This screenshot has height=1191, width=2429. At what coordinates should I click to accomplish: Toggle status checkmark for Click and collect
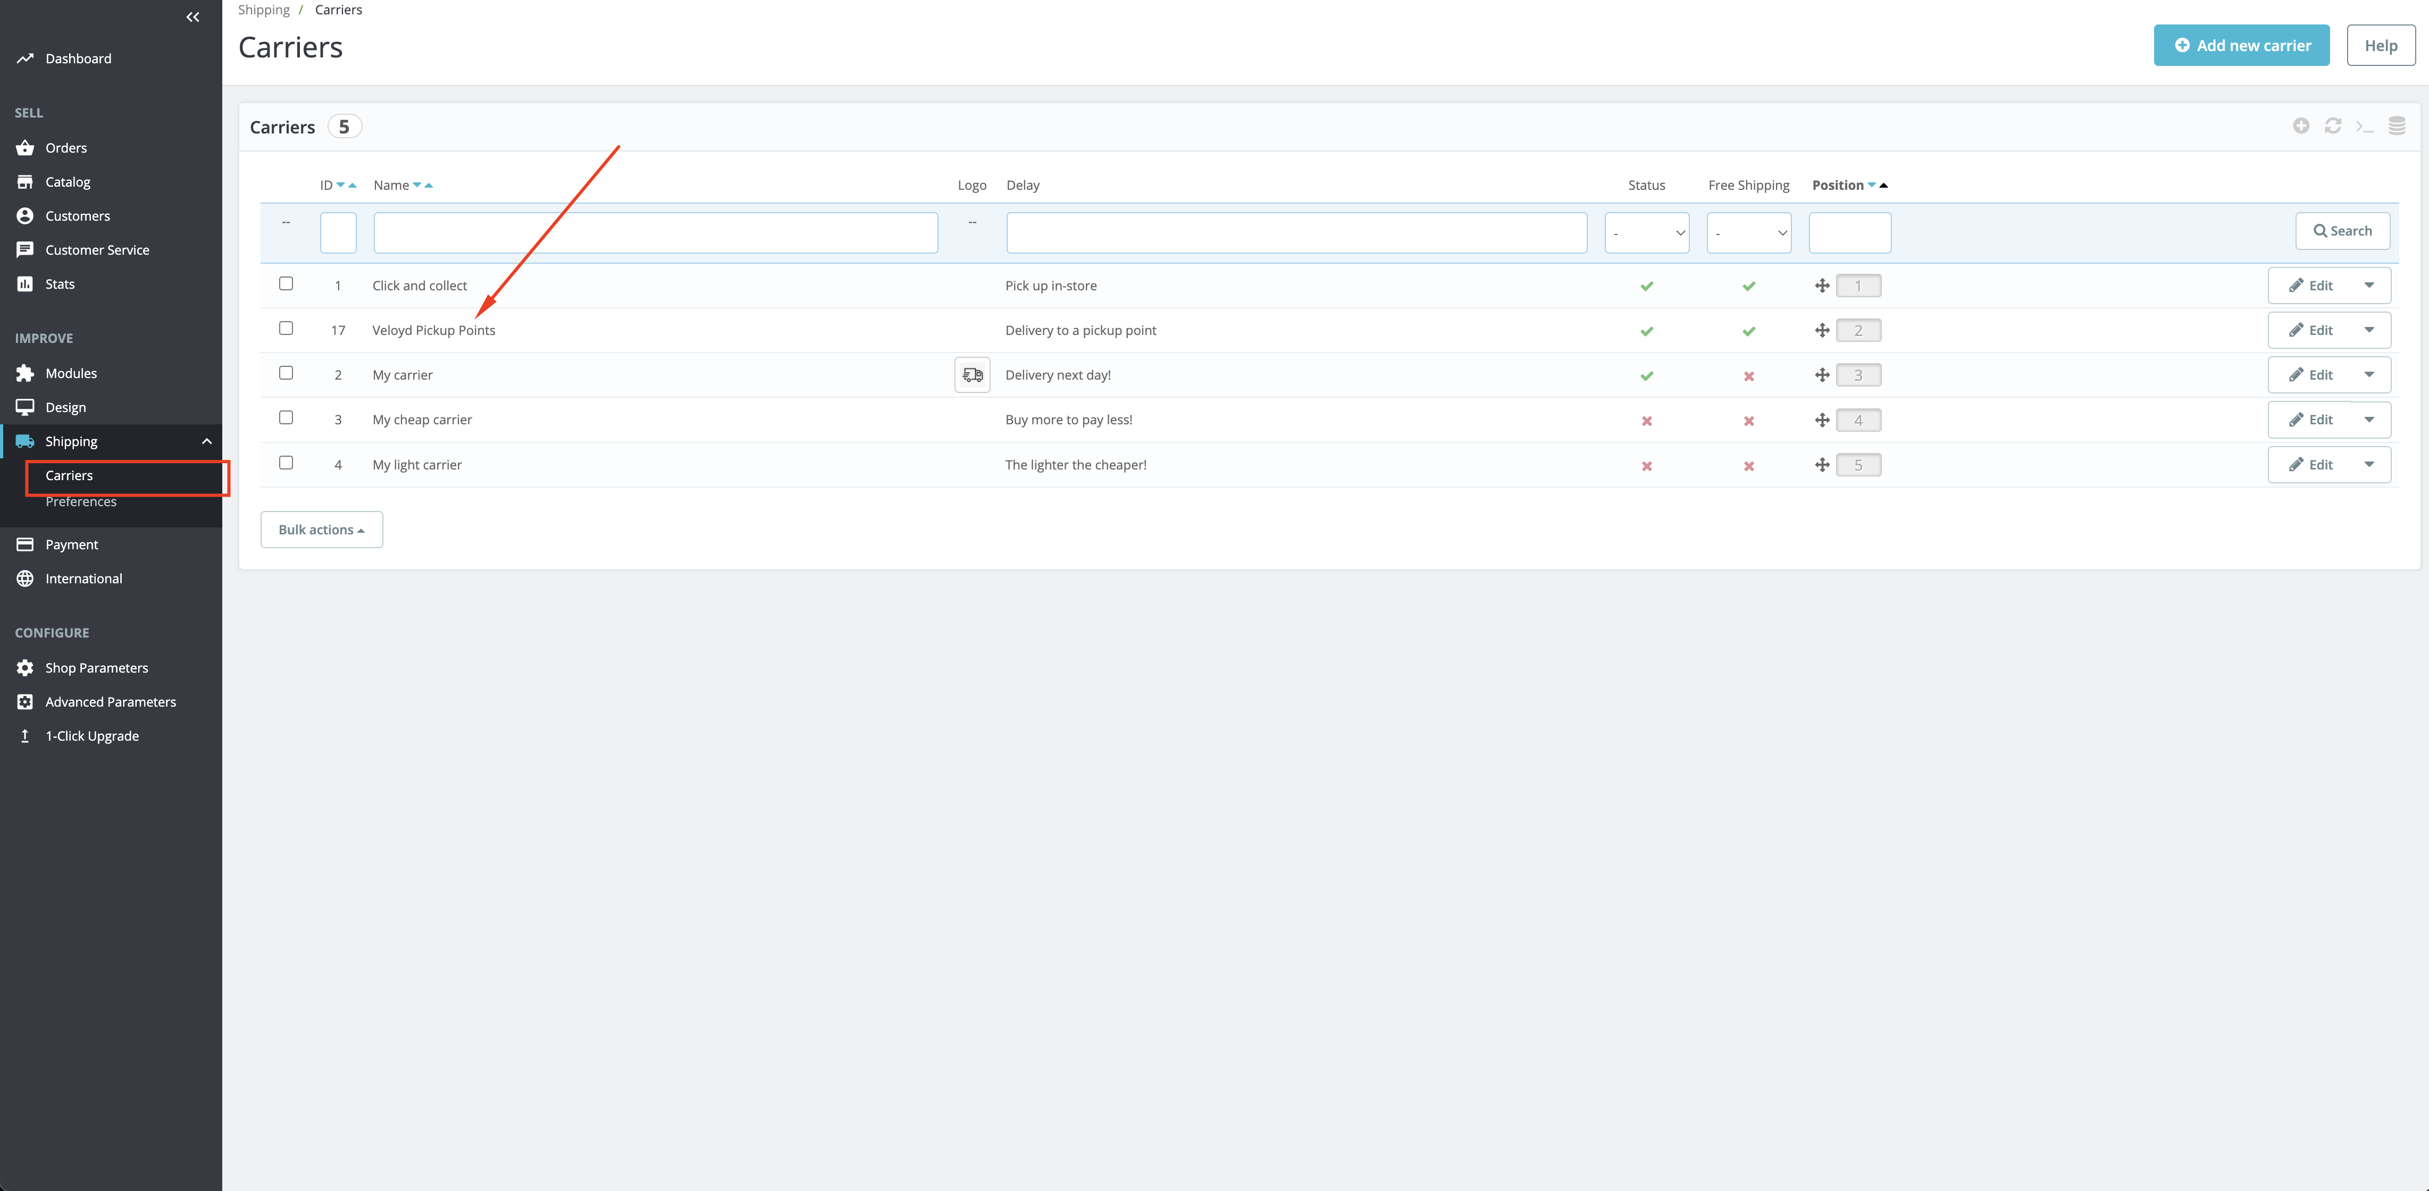(x=1646, y=286)
